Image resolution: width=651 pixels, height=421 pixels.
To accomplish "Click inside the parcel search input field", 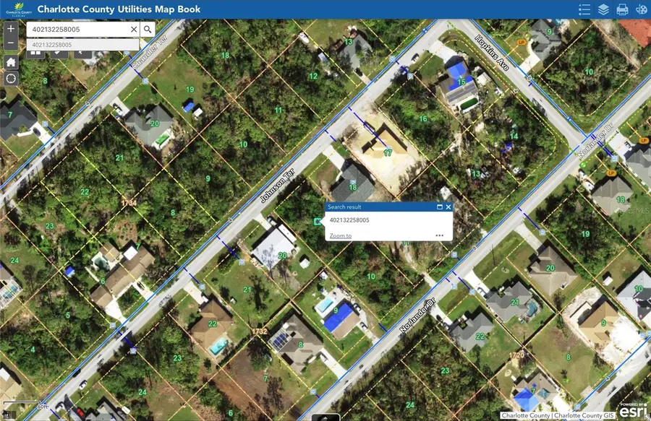I will tap(76, 30).
